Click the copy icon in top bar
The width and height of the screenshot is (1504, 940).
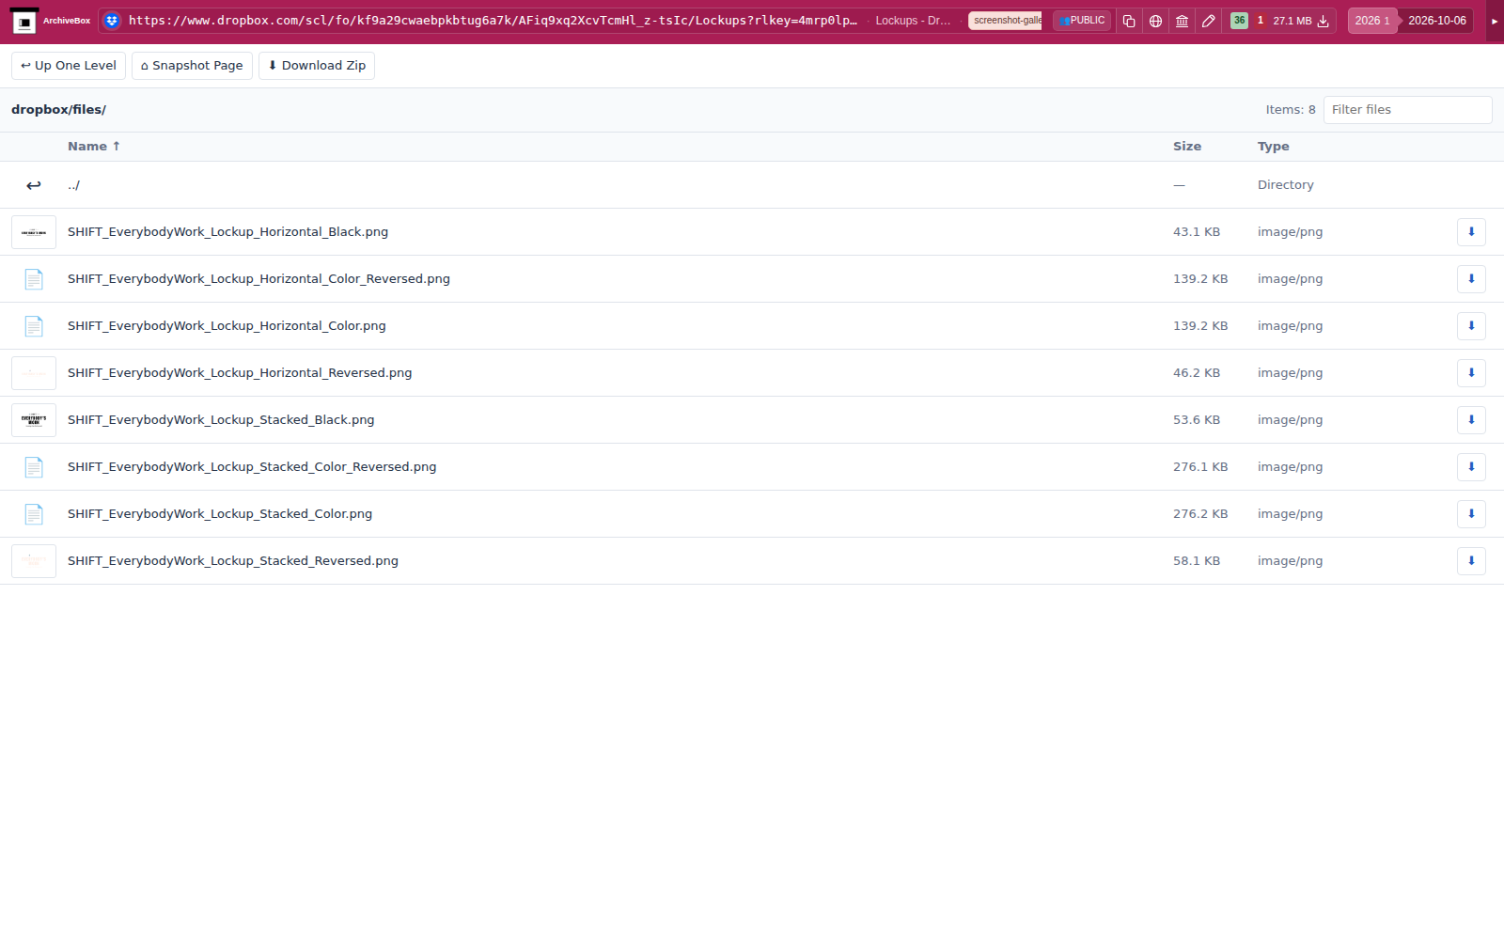1129,21
